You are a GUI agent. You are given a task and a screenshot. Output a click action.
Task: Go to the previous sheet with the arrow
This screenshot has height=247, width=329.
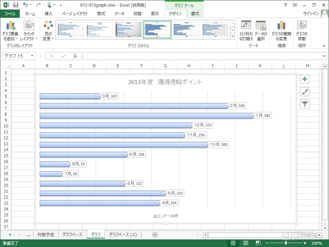[10, 235]
